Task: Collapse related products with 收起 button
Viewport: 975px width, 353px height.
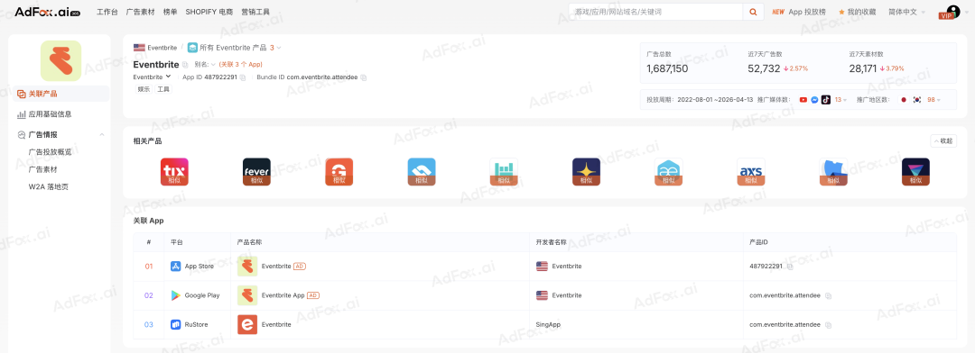Action: (x=943, y=140)
